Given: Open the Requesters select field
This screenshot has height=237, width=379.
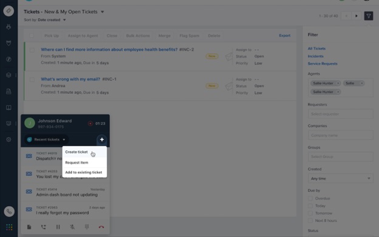Looking at the screenshot, I should click(x=340, y=114).
